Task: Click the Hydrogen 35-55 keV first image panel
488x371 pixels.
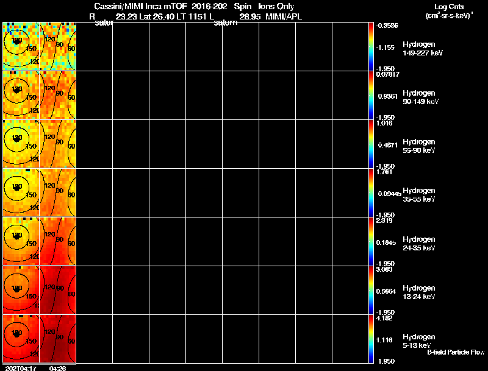Action: pos(21,193)
